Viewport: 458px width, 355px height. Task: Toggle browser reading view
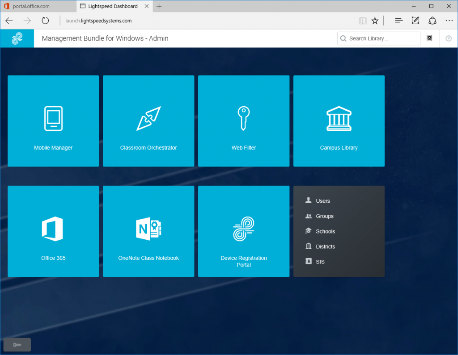(362, 21)
